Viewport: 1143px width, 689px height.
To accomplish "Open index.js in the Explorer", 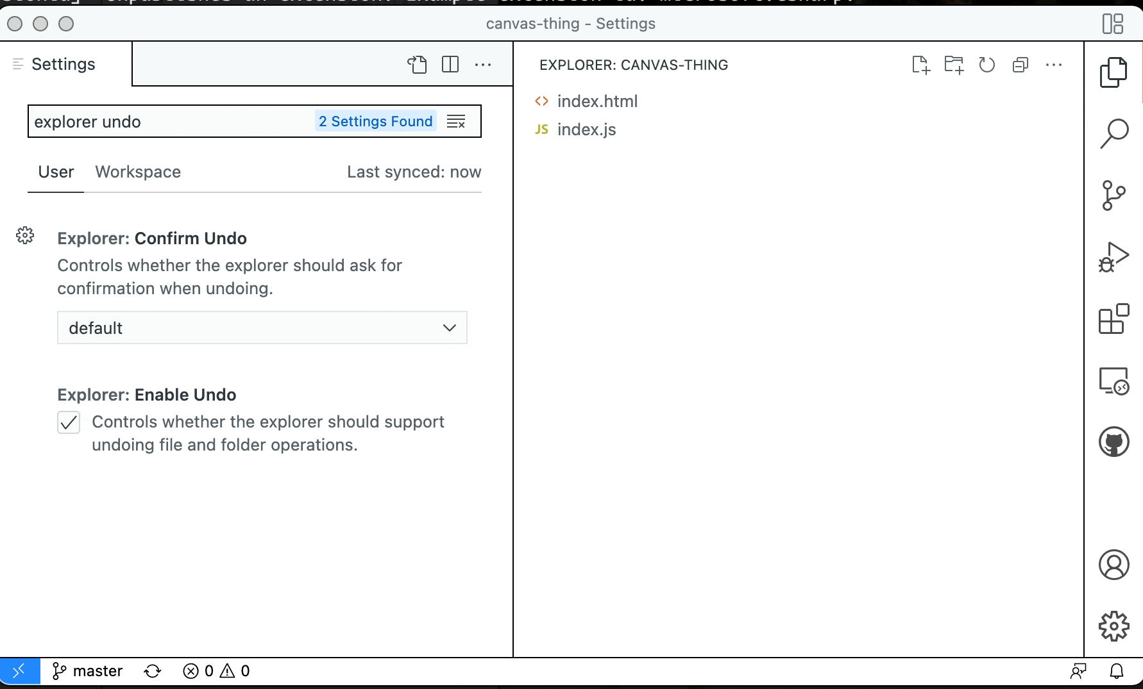I will (586, 129).
